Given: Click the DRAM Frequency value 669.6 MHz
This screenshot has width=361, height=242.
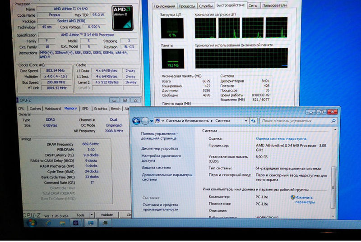Looking at the screenshot, I should coord(91,144).
